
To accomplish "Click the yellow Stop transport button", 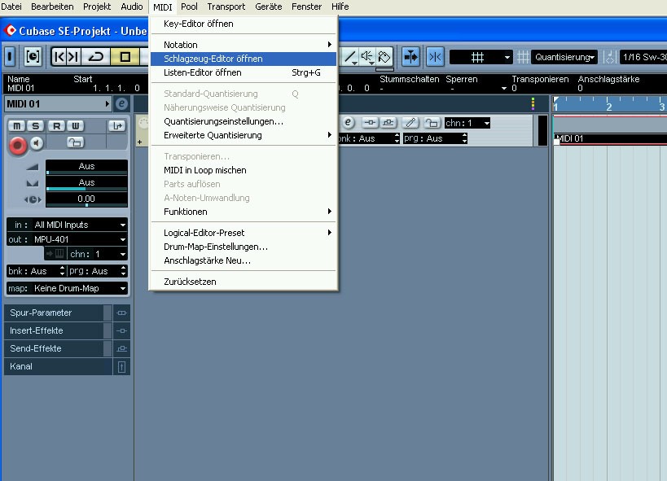I will 125,56.
